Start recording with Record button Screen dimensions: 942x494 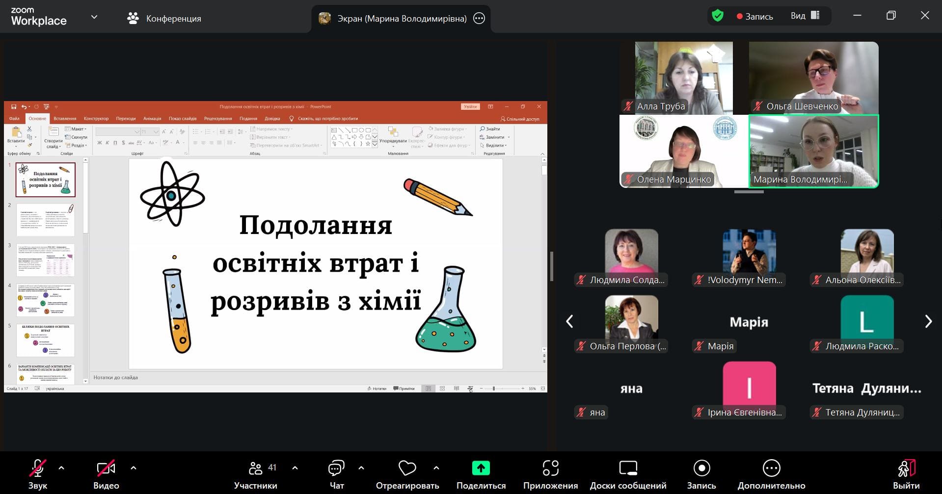point(701,474)
